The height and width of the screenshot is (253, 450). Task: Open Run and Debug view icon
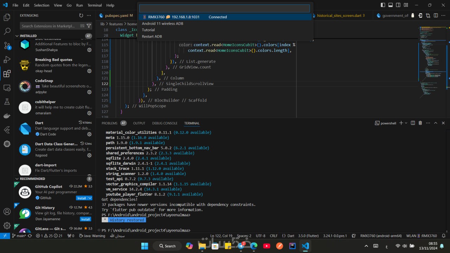coord(7,59)
